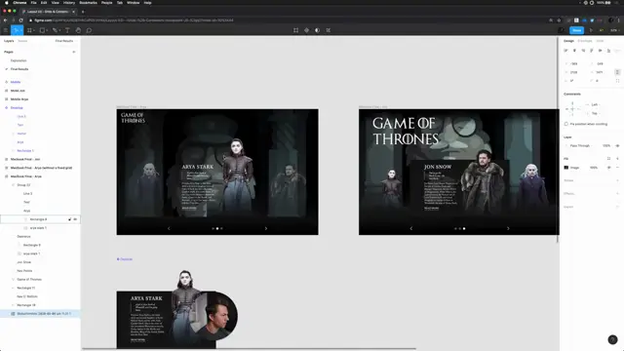Click the layer opacity 100% field
The image size is (624, 351).
[606, 145]
